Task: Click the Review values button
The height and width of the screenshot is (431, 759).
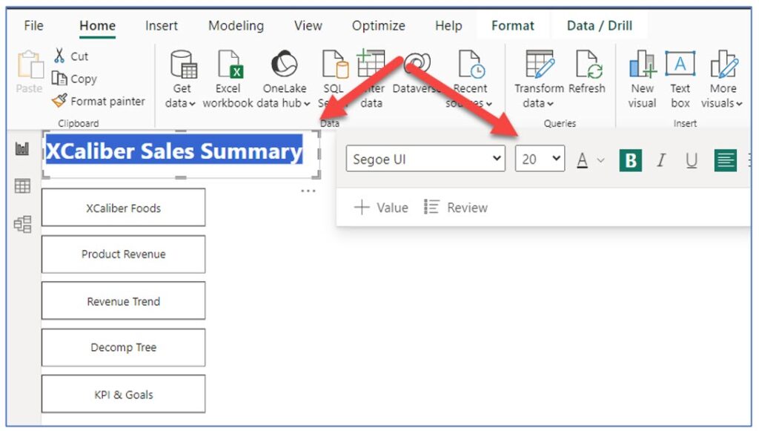Action: [456, 207]
